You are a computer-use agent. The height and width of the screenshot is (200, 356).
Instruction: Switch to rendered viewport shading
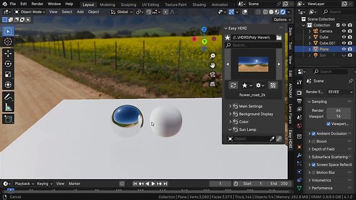pos(283,12)
